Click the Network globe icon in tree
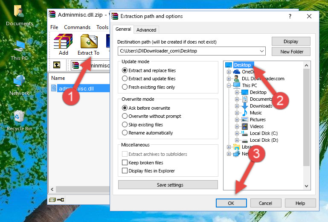Screen dimensions: 328x222 tap(237, 154)
